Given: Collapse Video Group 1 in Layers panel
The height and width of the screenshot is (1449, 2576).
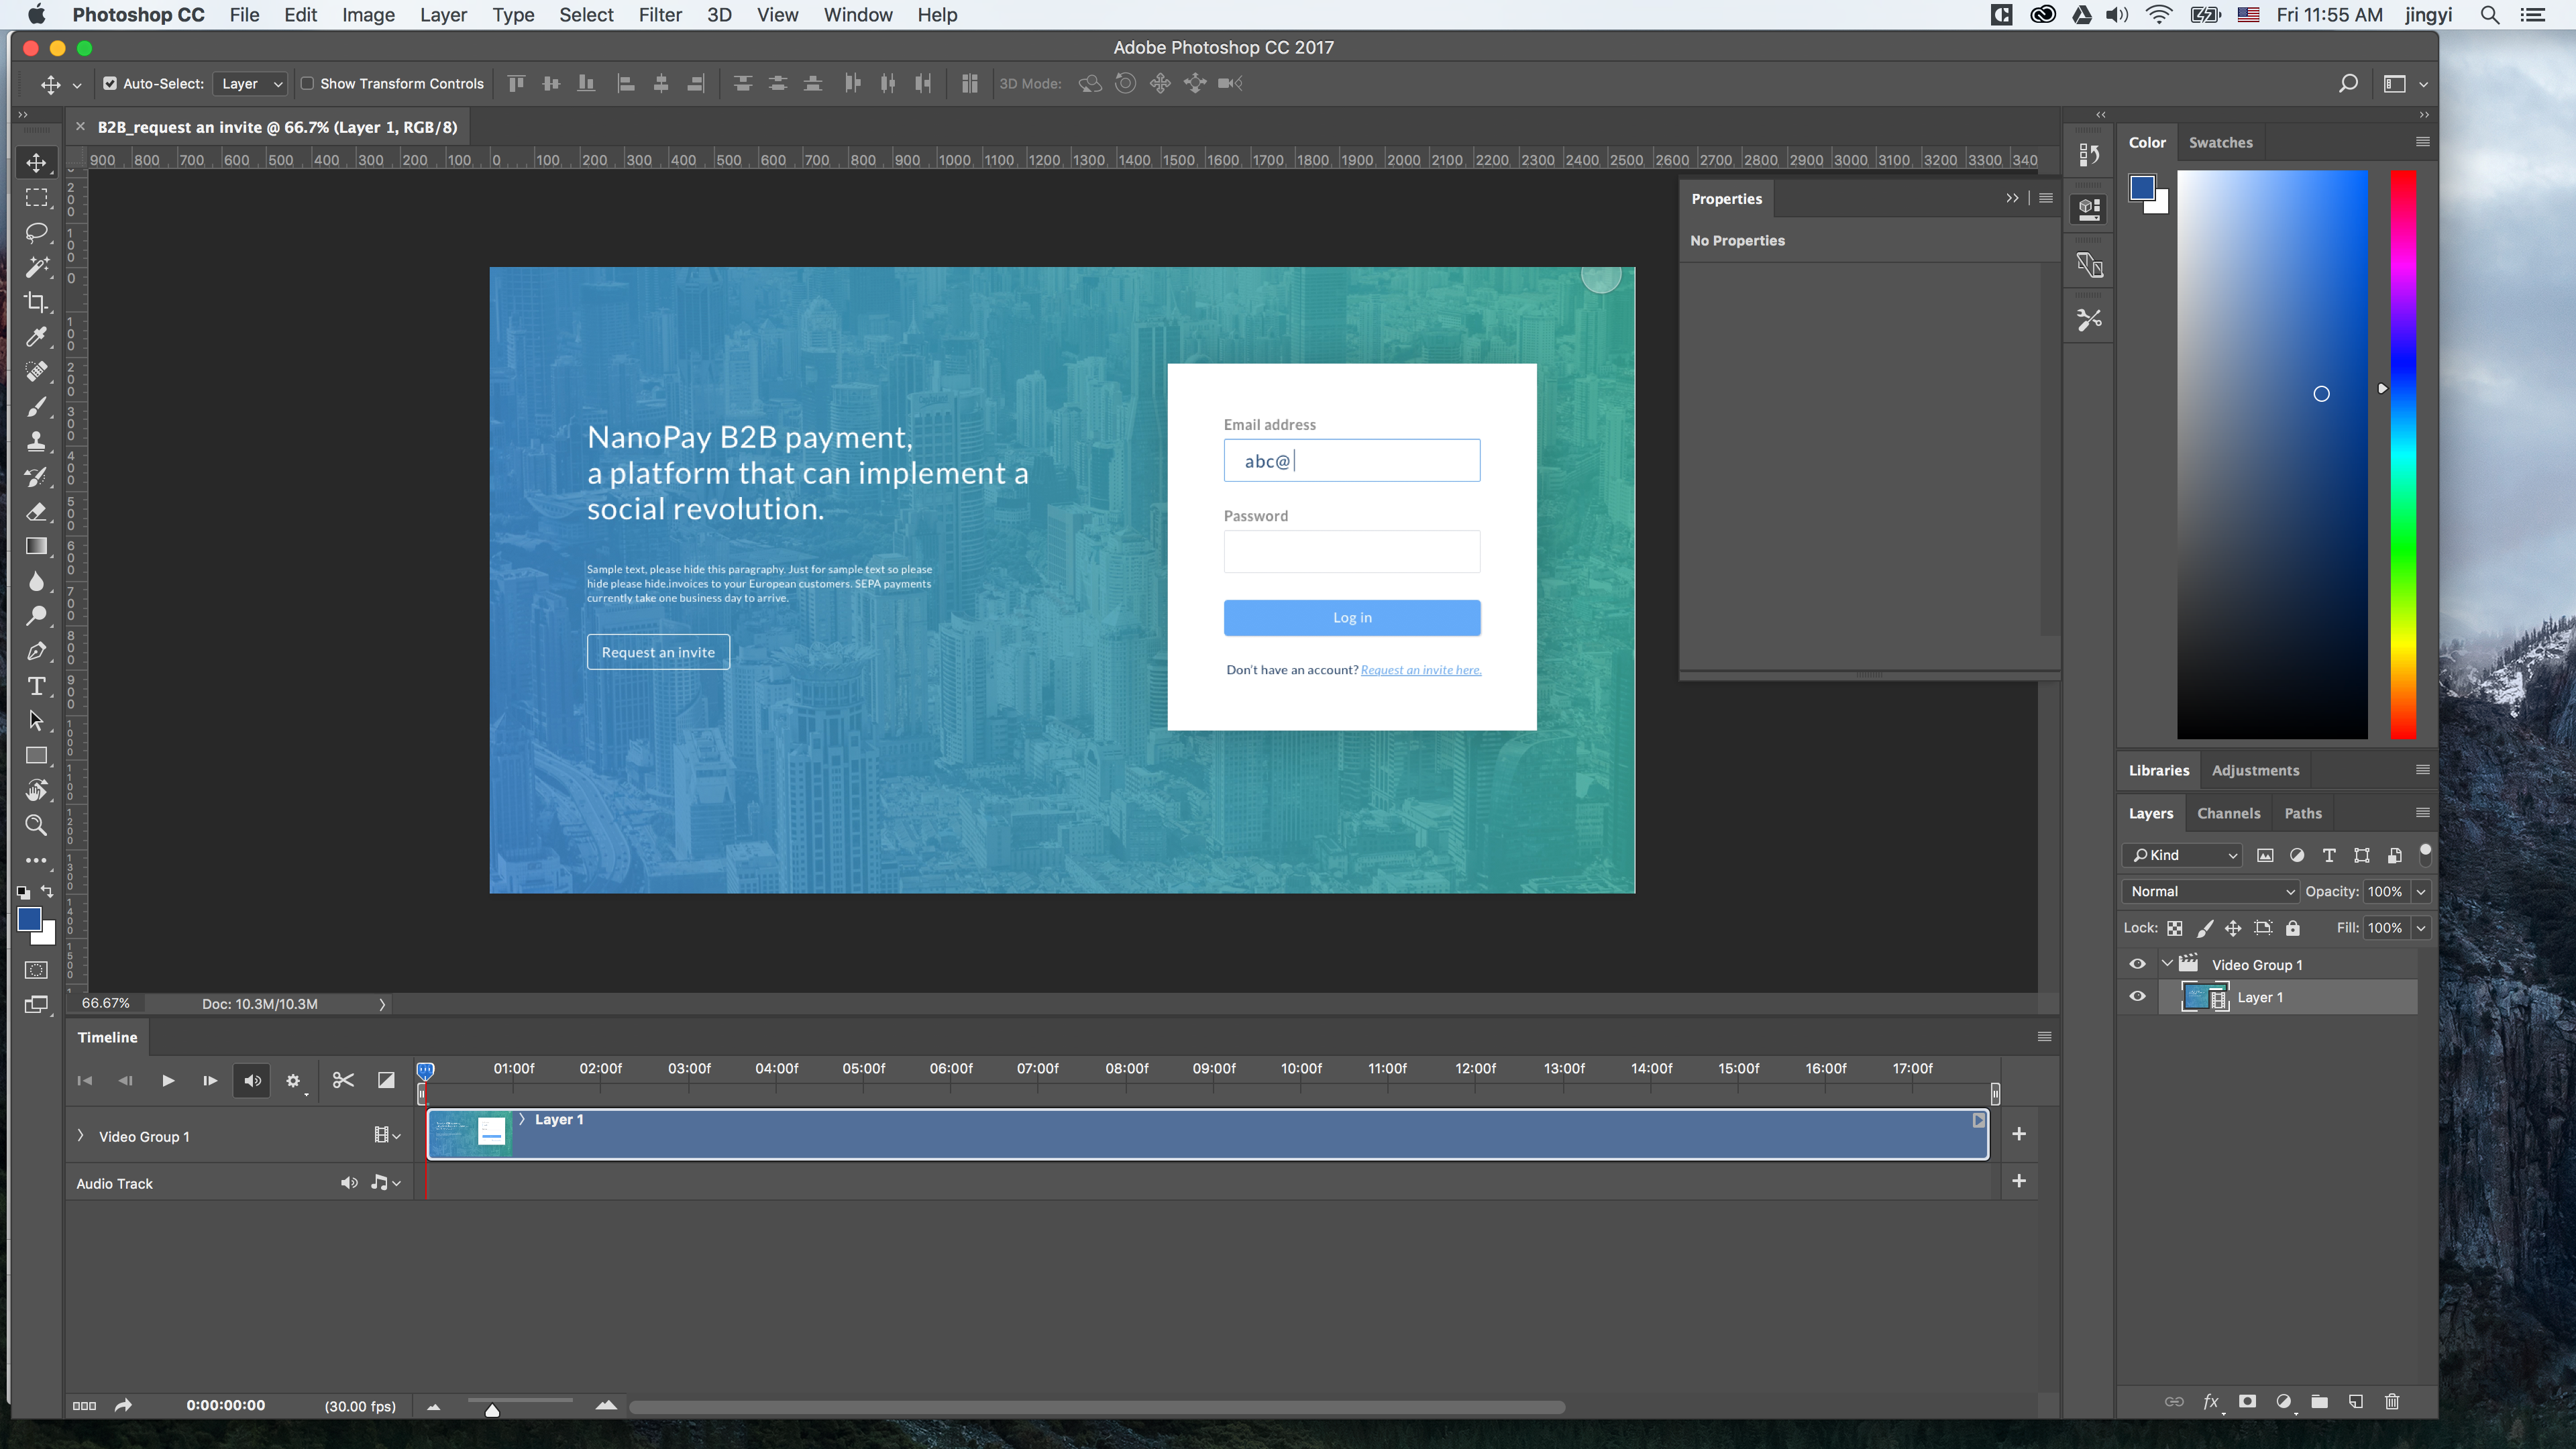Looking at the screenshot, I should [2167, 964].
